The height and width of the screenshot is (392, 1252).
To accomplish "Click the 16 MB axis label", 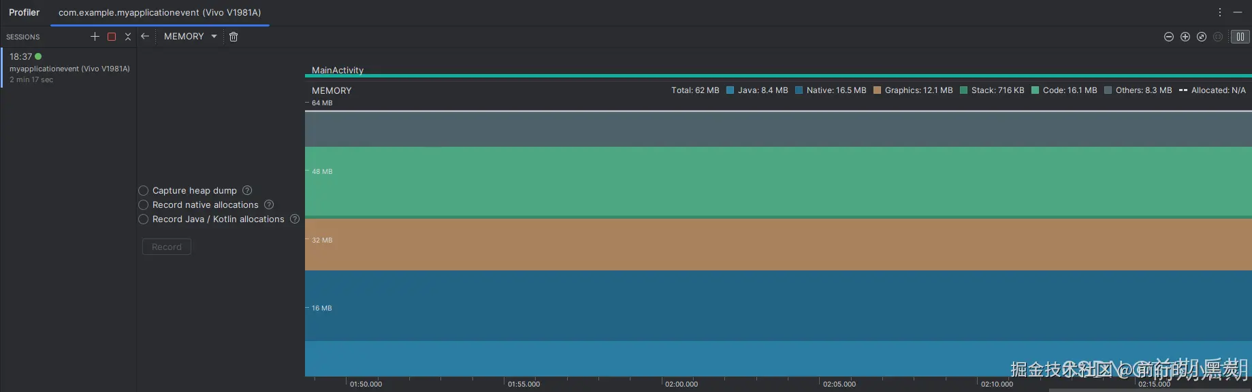I will pyautogui.click(x=322, y=308).
